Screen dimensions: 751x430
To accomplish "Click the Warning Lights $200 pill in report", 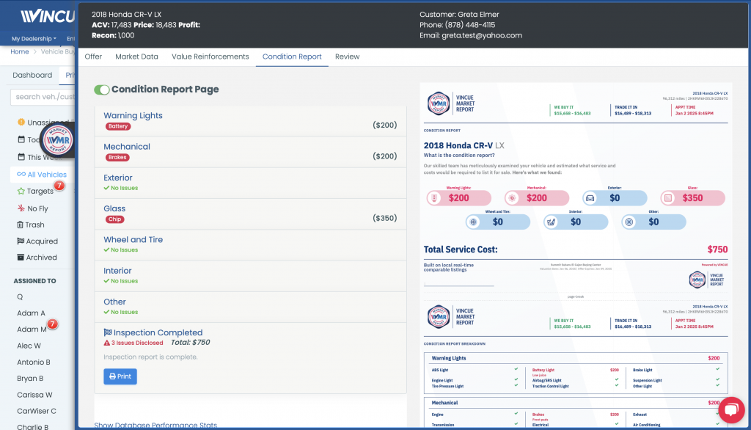I will (459, 197).
